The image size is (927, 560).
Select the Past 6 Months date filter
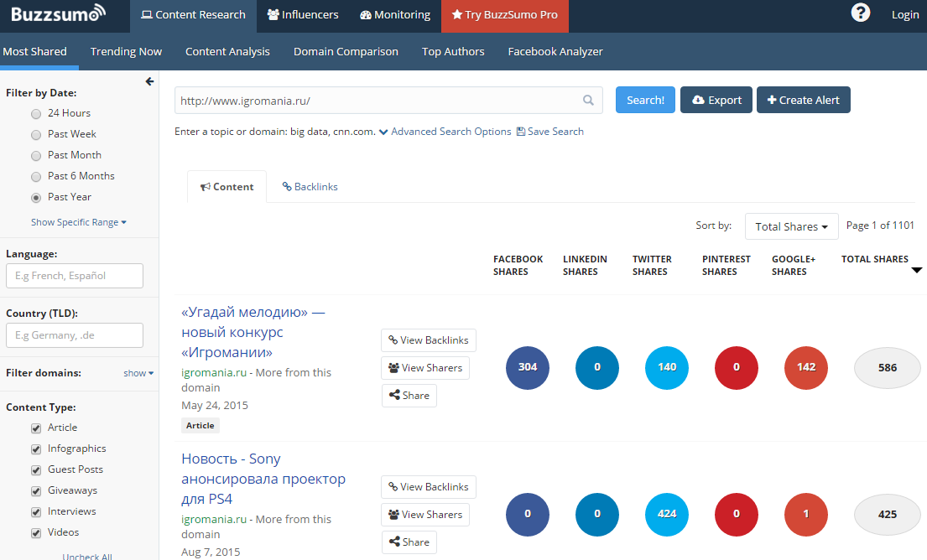click(36, 177)
